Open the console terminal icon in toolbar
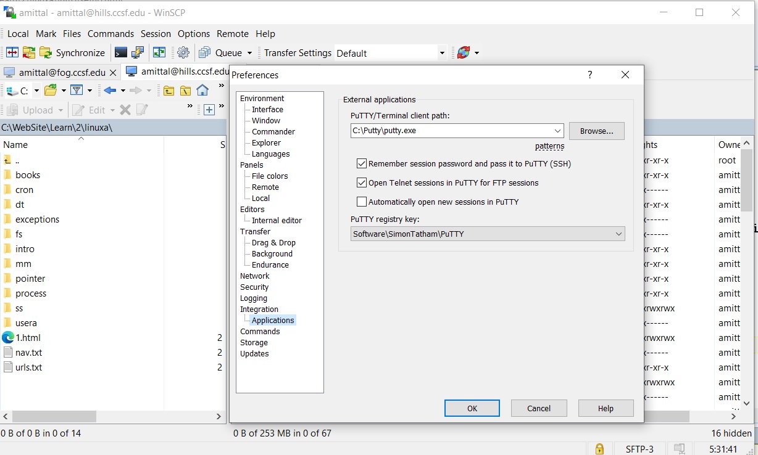This screenshot has height=455, width=758. coord(121,53)
